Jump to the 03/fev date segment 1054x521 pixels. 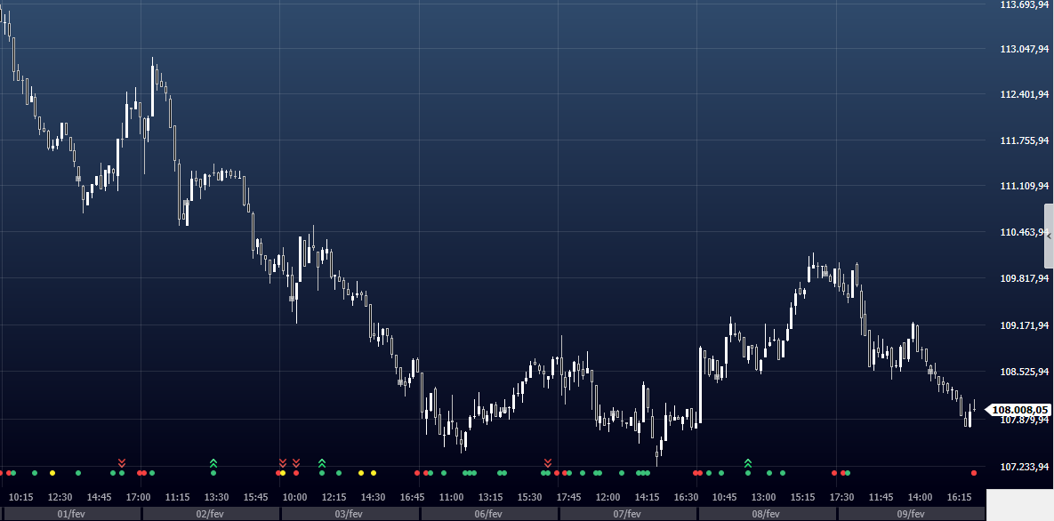[350, 514]
